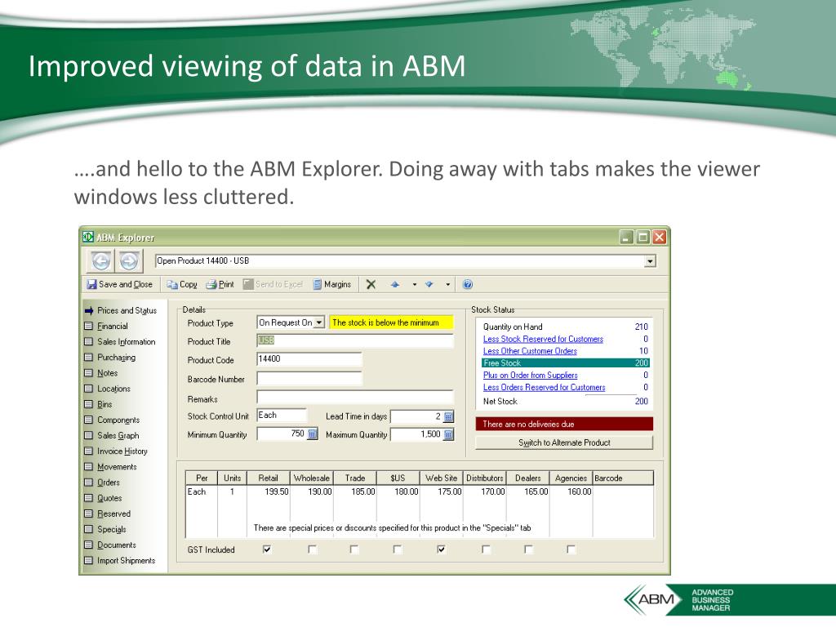The width and height of the screenshot is (836, 627).
Task: Click the Agencies price 160.00 cell
Action: click(571, 491)
